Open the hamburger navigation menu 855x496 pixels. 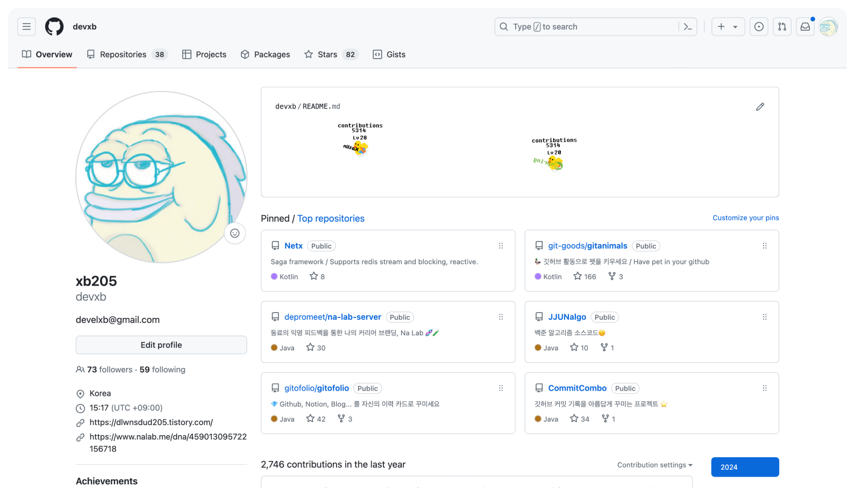[26, 26]
